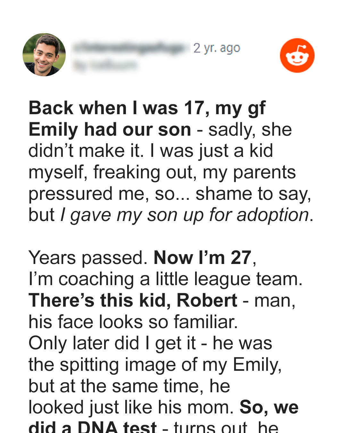Click the line "Only later did I get it"
This screenshot has width=346, height=433.
click(x=112, y=343)
